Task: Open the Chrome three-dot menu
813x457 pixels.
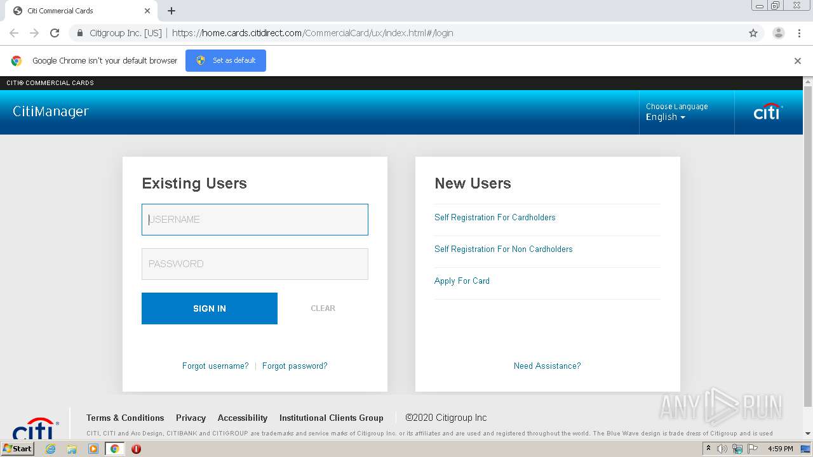Action: pos(799,33)
